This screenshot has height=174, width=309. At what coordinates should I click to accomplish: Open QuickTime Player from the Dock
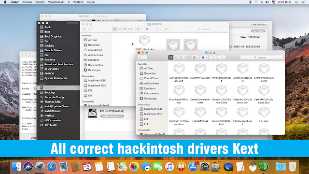click(228, 167)
